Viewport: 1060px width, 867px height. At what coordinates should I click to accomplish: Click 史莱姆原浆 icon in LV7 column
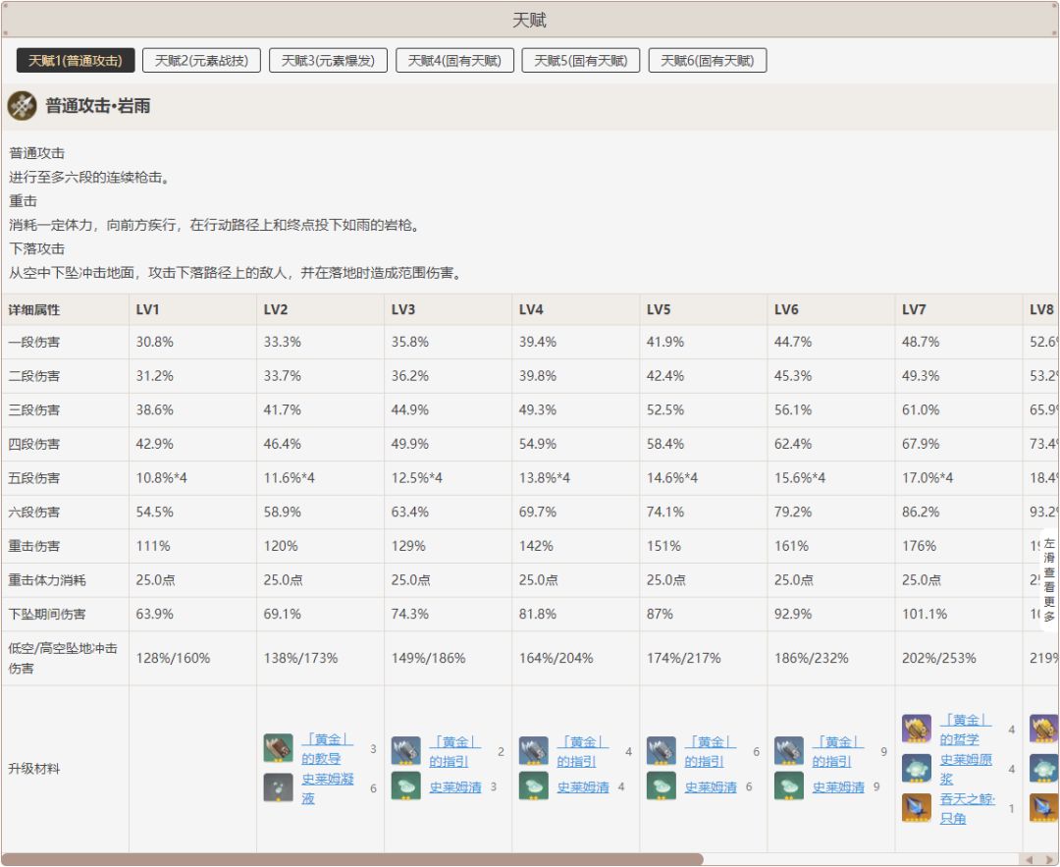[x=917, y=768]
